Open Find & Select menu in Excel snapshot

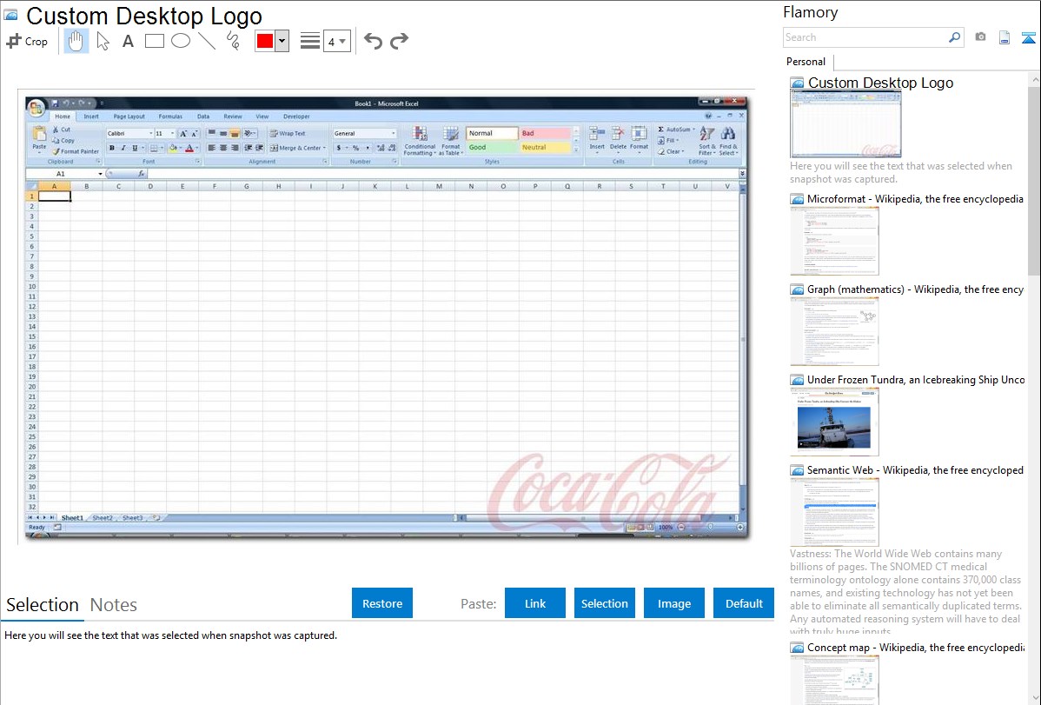click(x=727, y=141)
